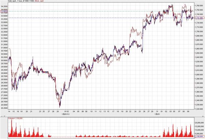Click the price low point near date 29

[x=60, y=107]
